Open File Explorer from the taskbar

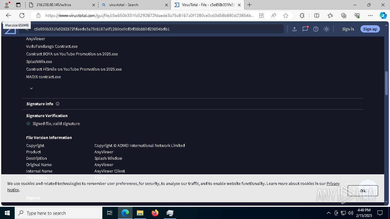pyautogui.click(x=140, y=213)
